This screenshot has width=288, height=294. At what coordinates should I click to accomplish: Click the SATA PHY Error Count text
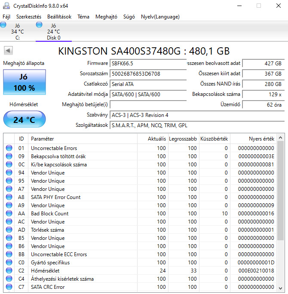[x=56, y=197]
